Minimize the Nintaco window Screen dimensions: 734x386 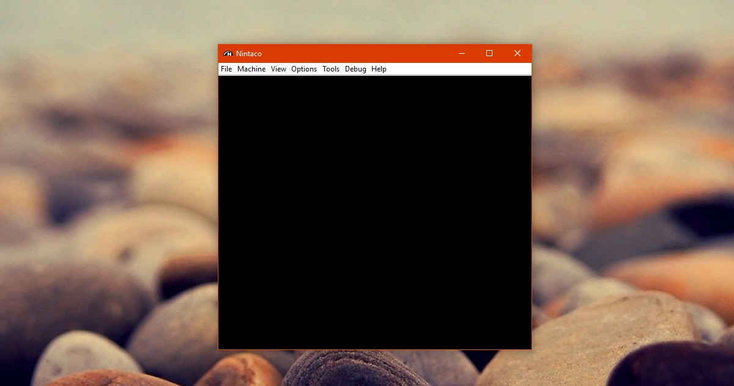[x=461, y=54]
